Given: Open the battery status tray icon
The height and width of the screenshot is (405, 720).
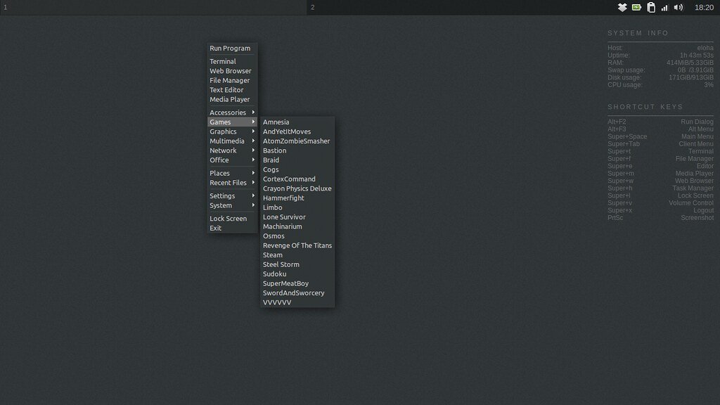Looking at the screenshot, I should click(636, 7).
